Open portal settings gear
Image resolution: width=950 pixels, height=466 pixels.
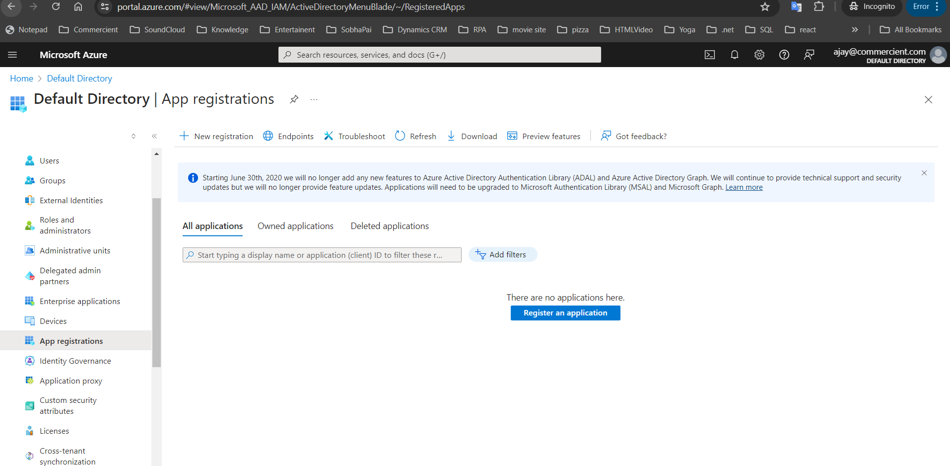tap(759, 55)
